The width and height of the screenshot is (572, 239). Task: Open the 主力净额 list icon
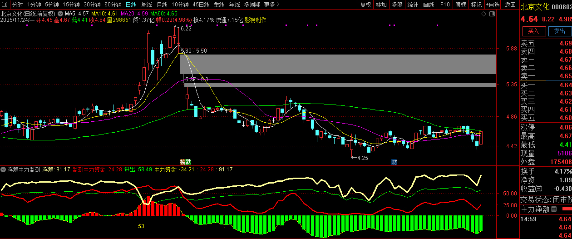tap(553, 209)
